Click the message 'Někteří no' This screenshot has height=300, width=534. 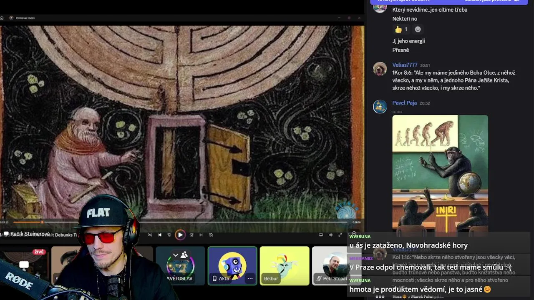click(x=405, y=19)
